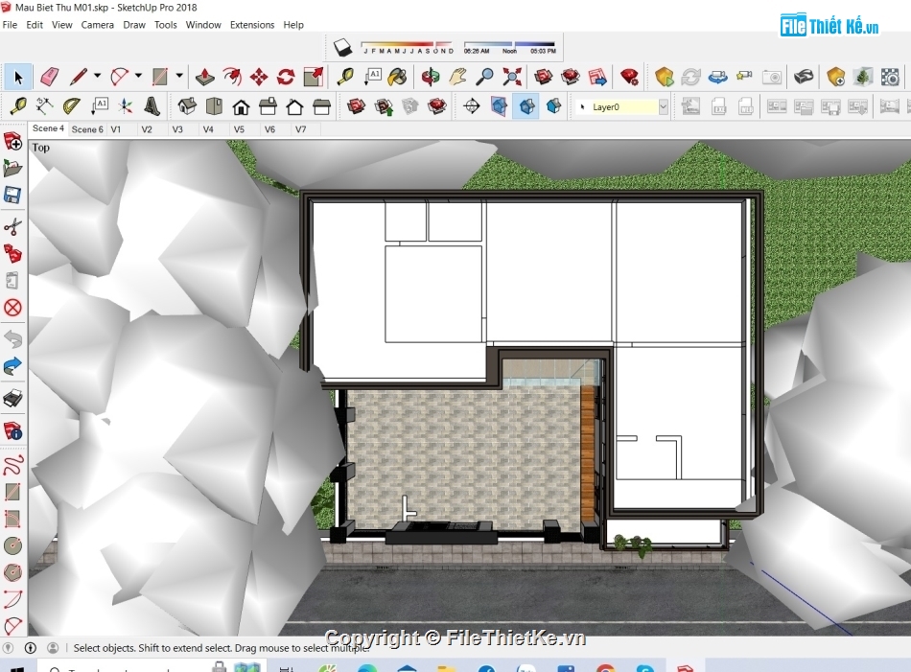Open the line tool dropdown arrow

(x=97, y=76)
